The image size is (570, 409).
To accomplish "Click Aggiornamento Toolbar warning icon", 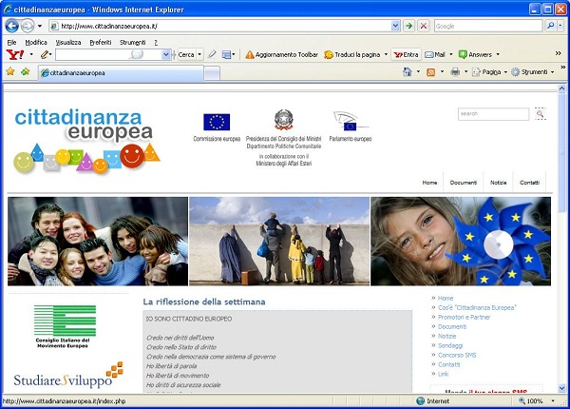I will click(250, 54).
